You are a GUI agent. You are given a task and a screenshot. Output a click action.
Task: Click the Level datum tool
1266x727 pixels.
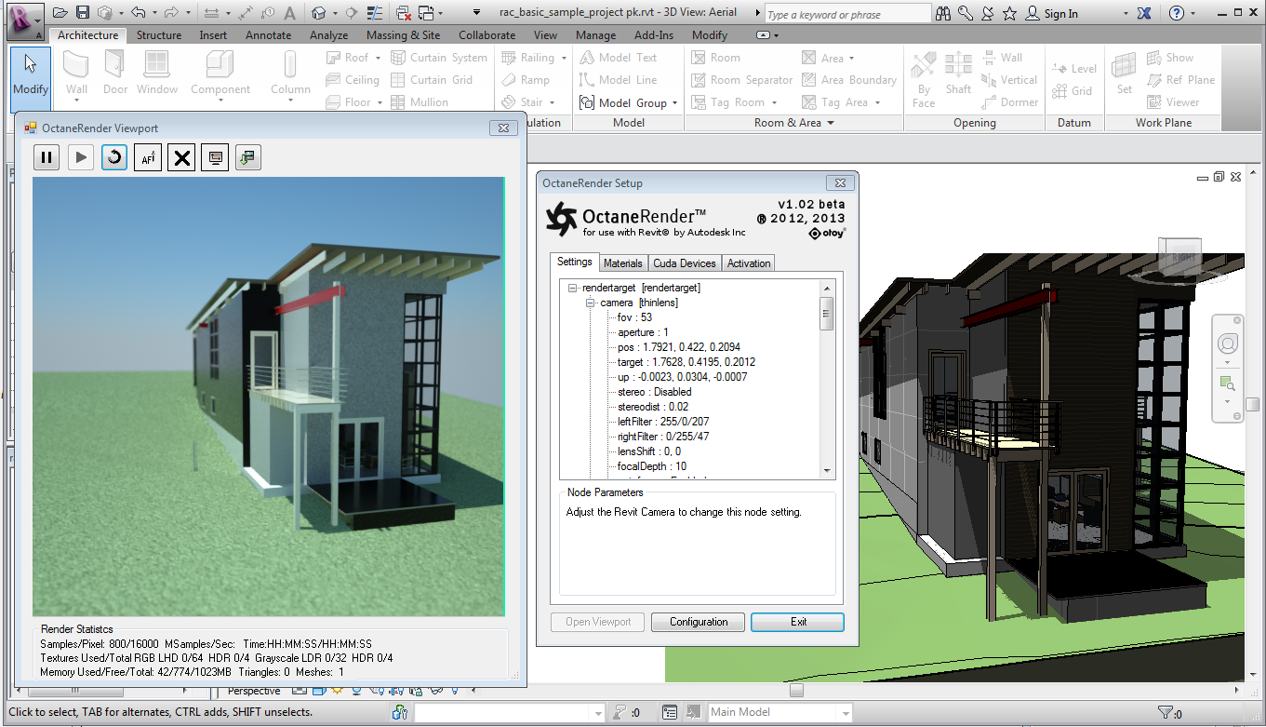[x=1074, y=69]
